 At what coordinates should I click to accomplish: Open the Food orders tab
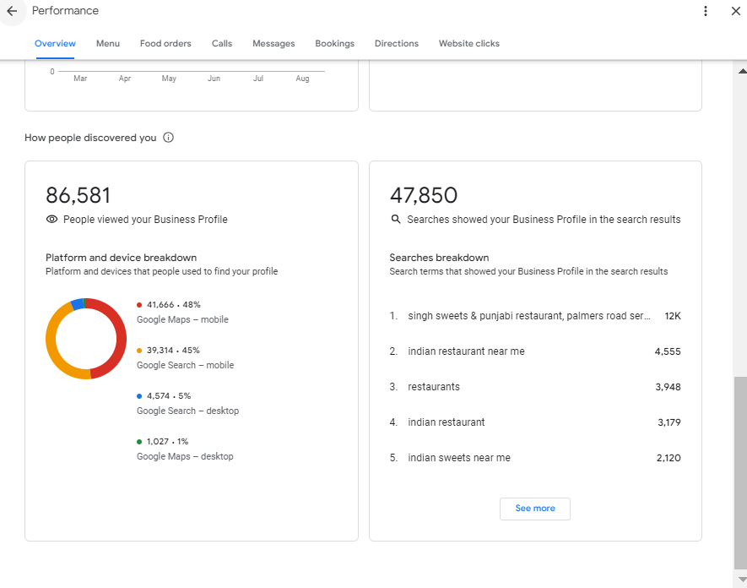pos(165,43)
